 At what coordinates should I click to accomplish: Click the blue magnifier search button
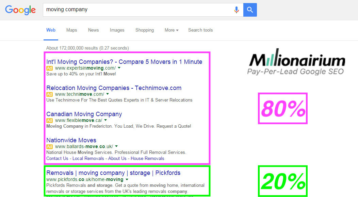pyautogui.click(x=250, y=10)
